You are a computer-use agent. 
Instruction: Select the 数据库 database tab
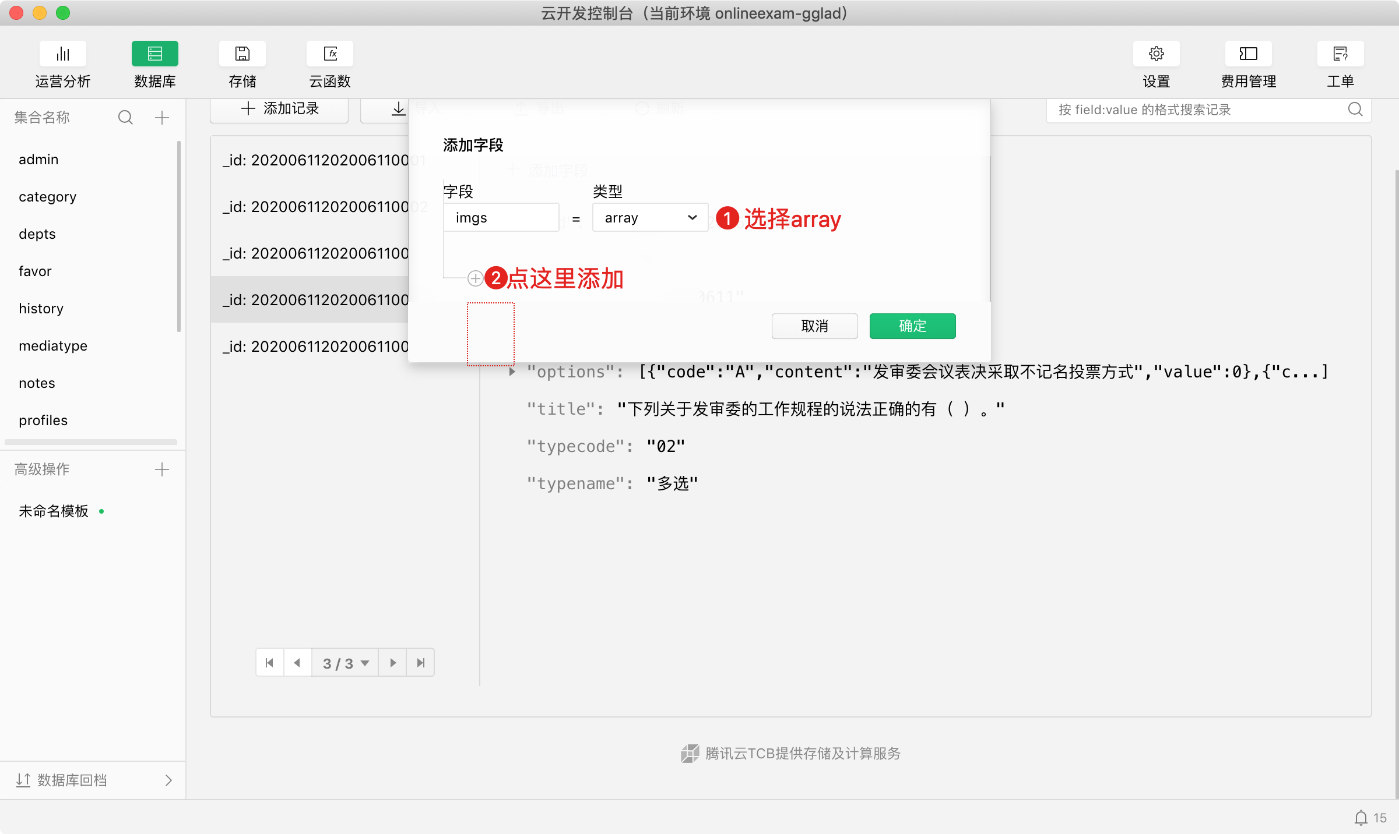[x=154, y=54]
